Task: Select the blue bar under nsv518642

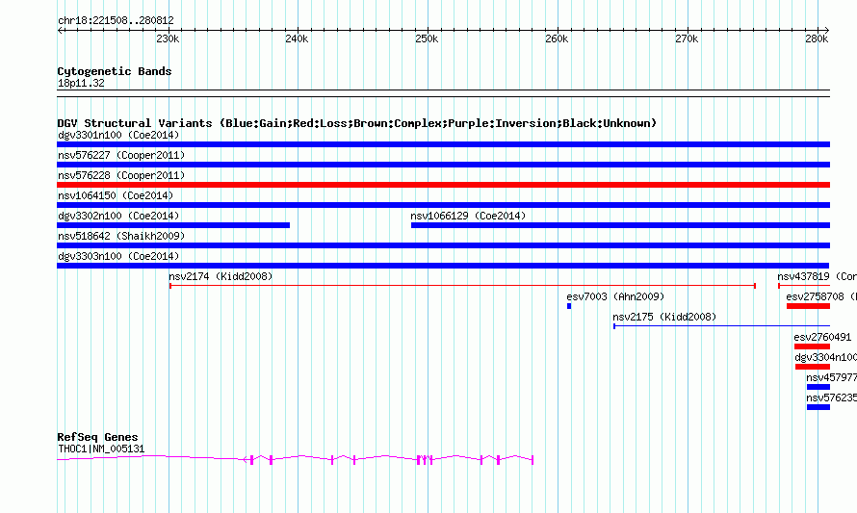Action: point(443,245)
